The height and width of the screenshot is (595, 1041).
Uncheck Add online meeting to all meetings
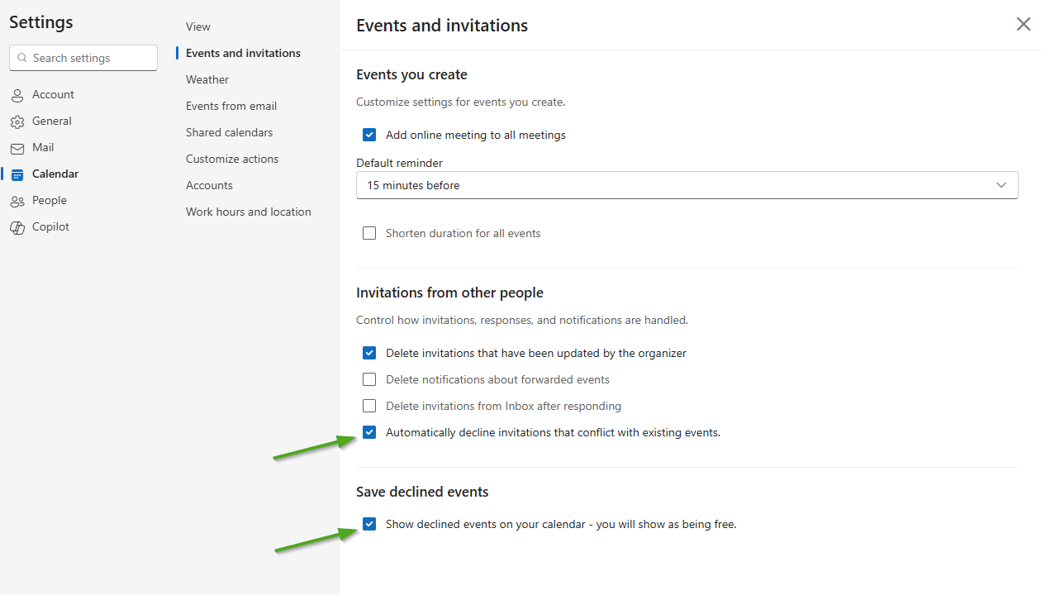tap(369, 135)
